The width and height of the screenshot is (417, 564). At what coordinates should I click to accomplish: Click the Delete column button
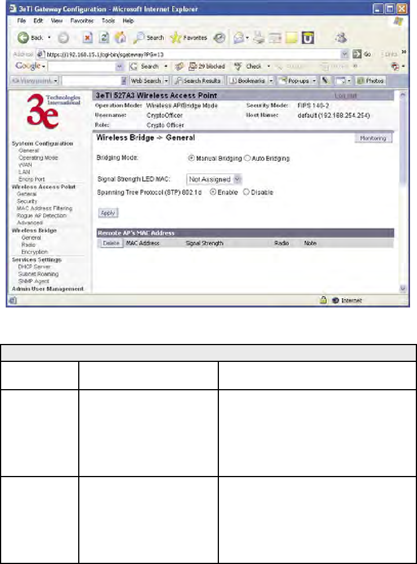111,243
